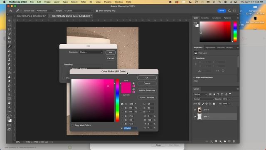This screenshot has width=266, height=150.
Task: Click the new color pink swatch
Action: [126, 85]
